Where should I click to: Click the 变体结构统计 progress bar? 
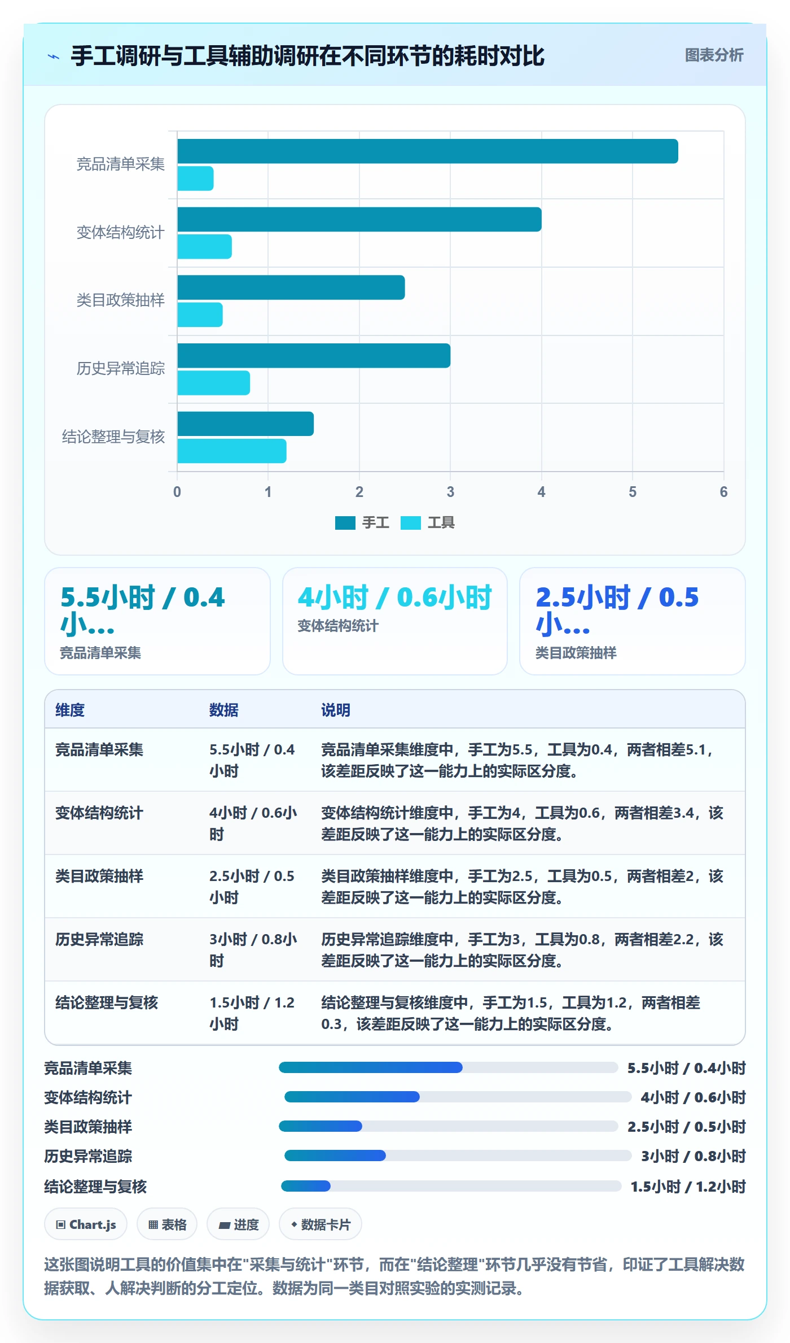coord(458,1097)
